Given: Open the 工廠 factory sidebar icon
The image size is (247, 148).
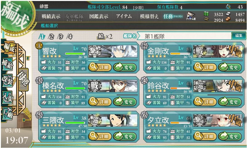Looking at the screenshot, I should tap(7, 113).
